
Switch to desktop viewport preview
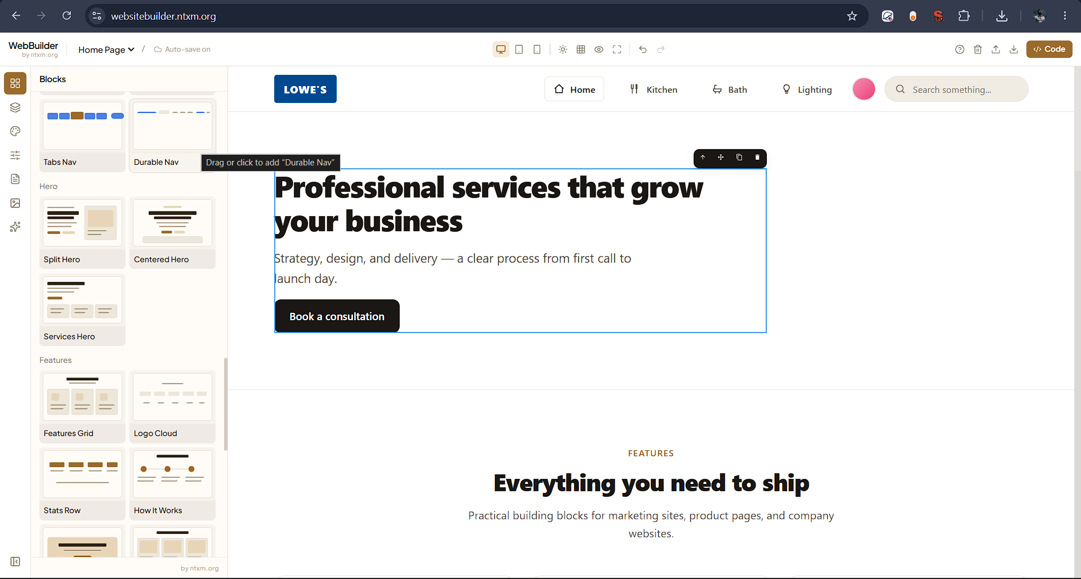click(501, 50)
